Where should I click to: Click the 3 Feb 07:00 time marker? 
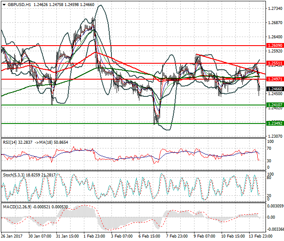[x=122, y=236]
